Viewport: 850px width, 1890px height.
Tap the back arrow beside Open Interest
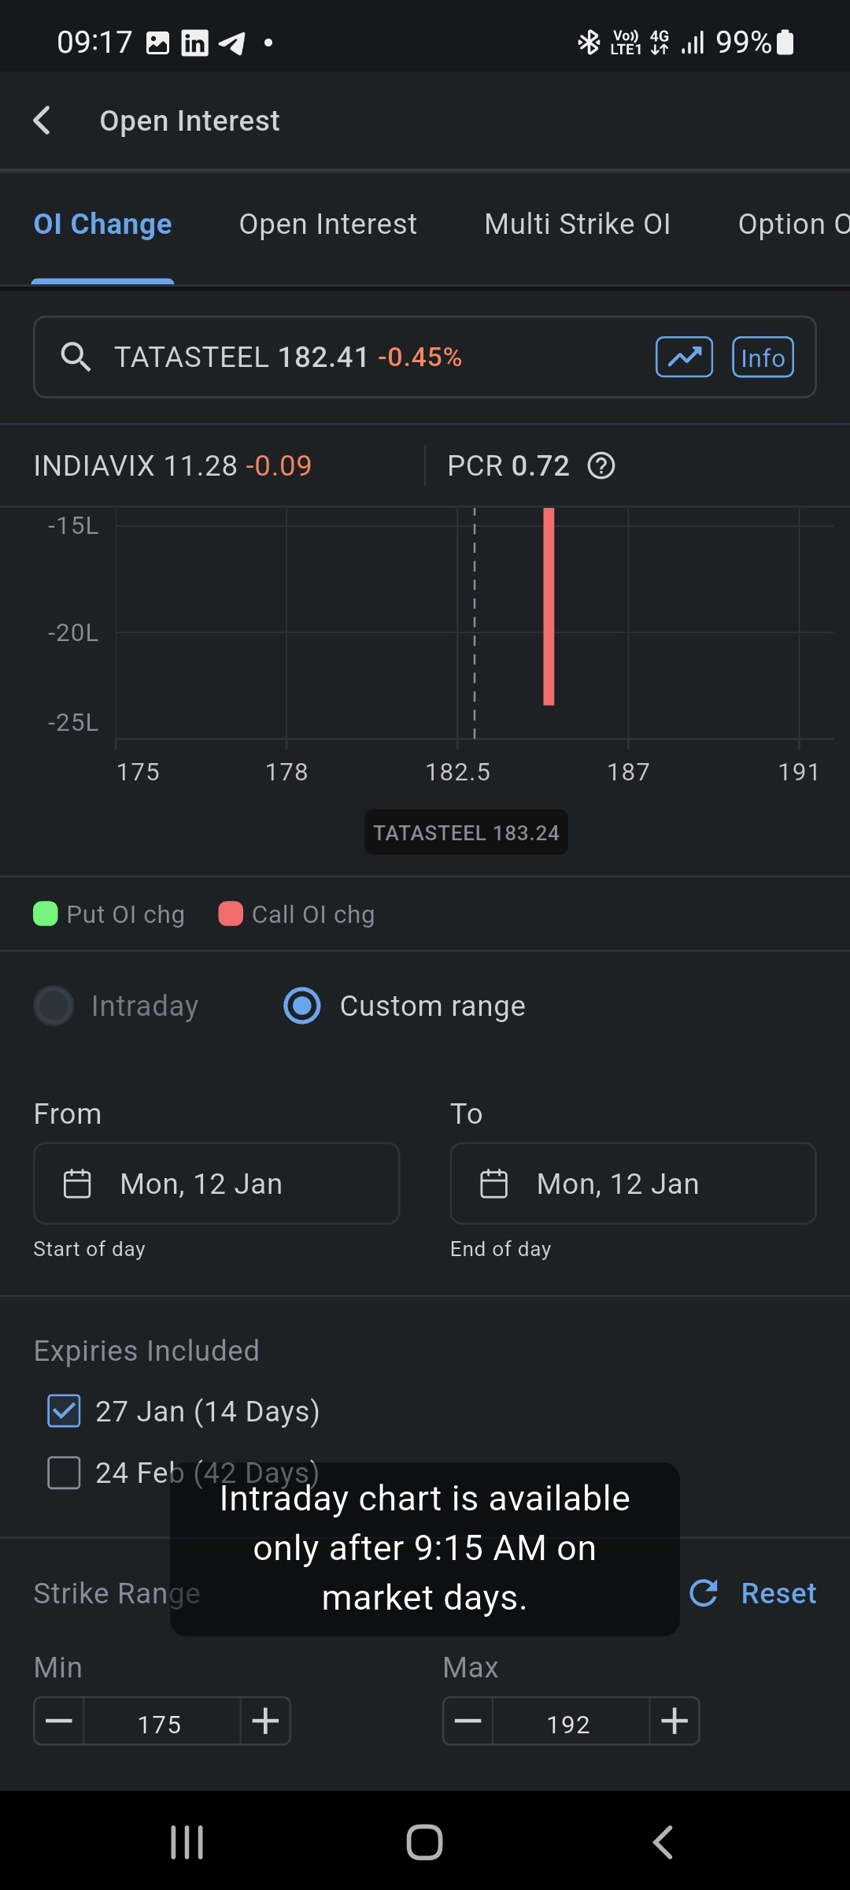point(42,121)
